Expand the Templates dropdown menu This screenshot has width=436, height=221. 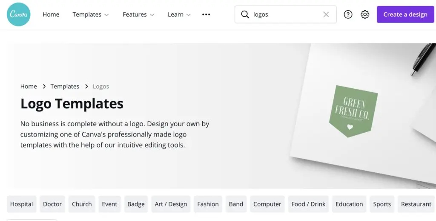pos(91,15)
